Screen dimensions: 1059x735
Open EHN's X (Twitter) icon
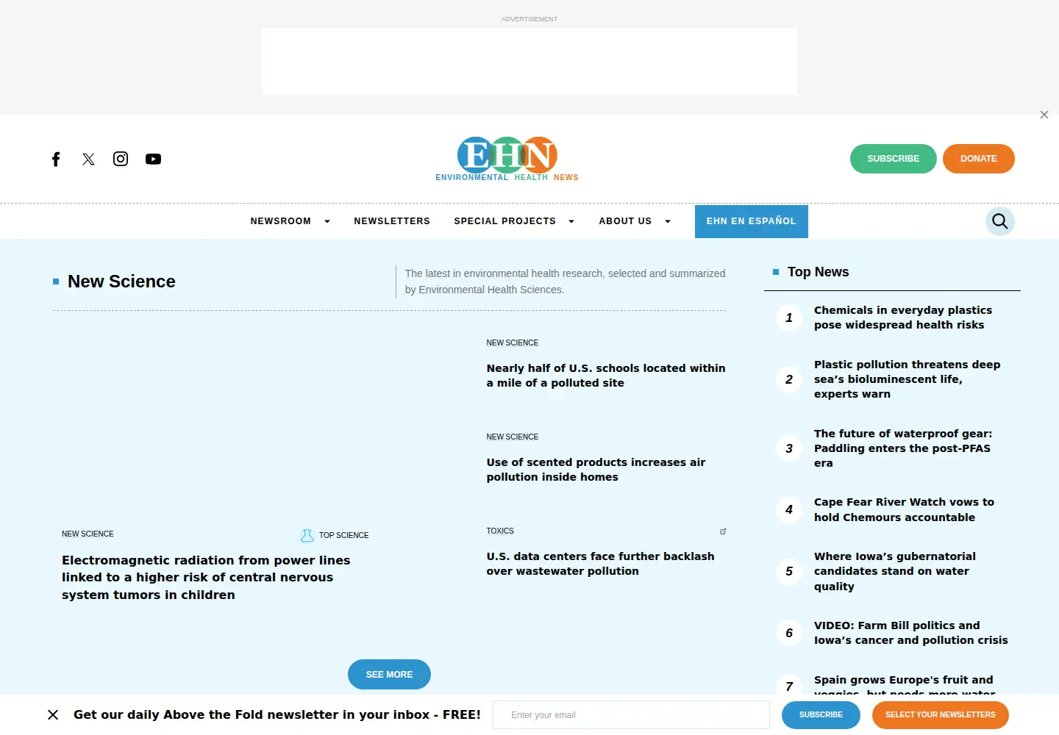[x=88, y=159]
